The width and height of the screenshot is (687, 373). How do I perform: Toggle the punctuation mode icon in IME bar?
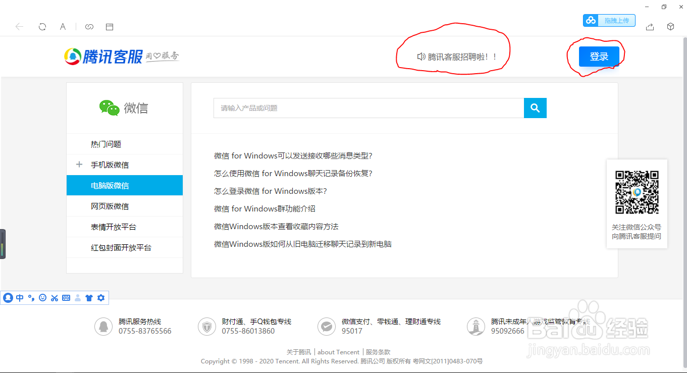click(x=31, y=298)
